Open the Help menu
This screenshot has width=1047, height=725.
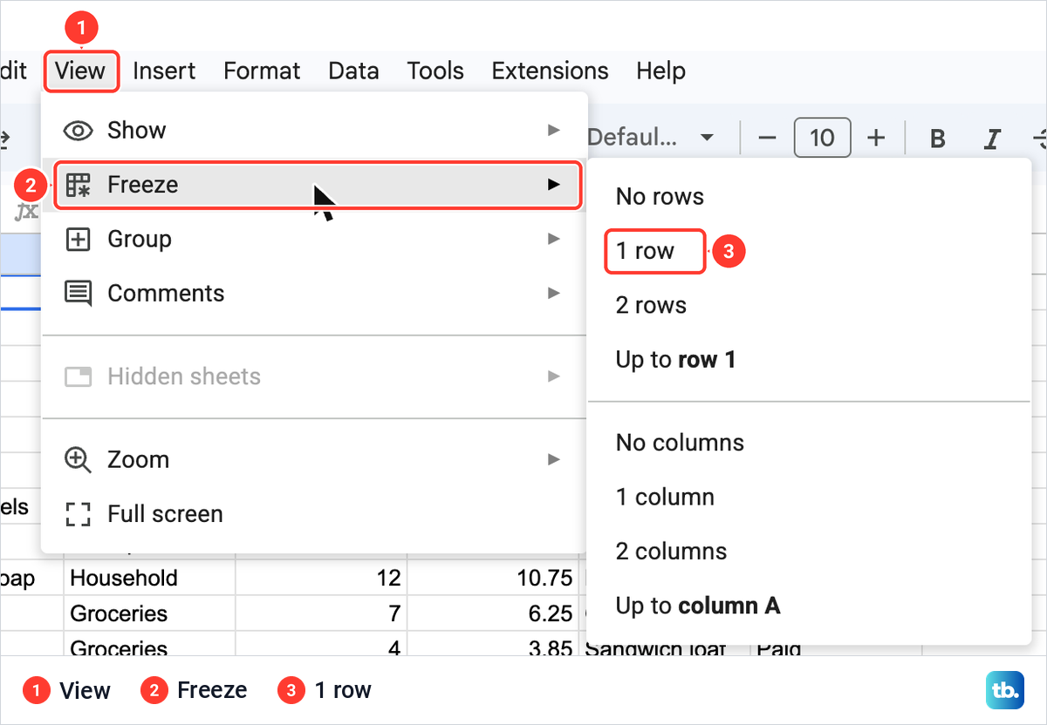point(660,71)
